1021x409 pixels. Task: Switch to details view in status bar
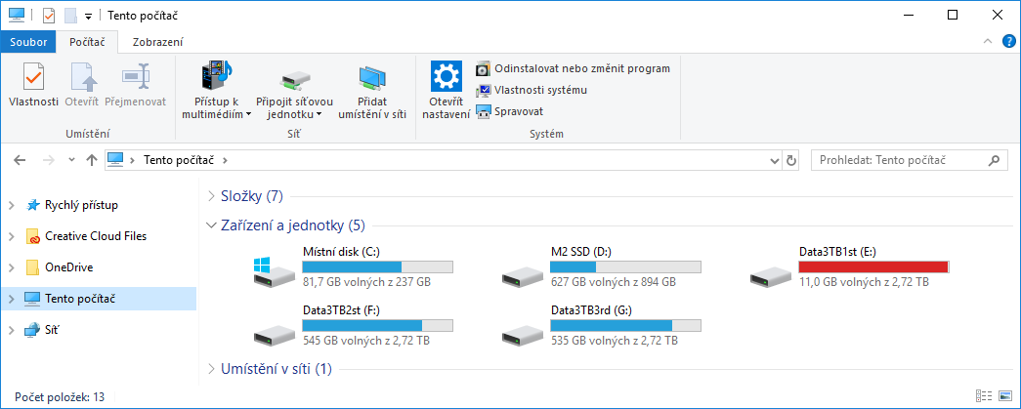pyautogui.click(x=982, y=396)
